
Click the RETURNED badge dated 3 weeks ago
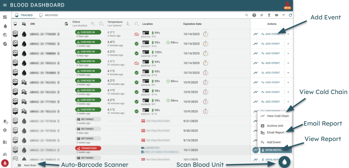[88, 119]
